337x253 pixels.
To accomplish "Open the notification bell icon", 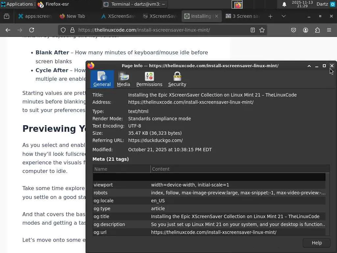I will pos(284,4).
